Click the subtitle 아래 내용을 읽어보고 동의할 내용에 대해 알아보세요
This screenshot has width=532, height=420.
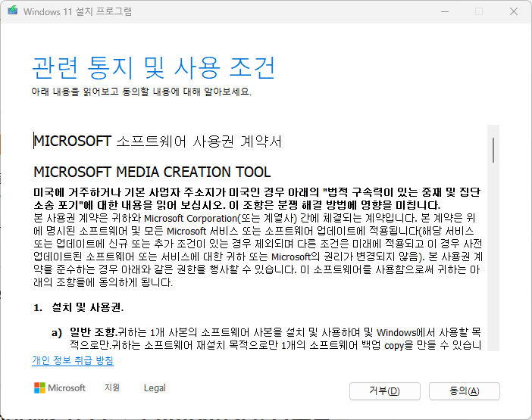point(142,92)
